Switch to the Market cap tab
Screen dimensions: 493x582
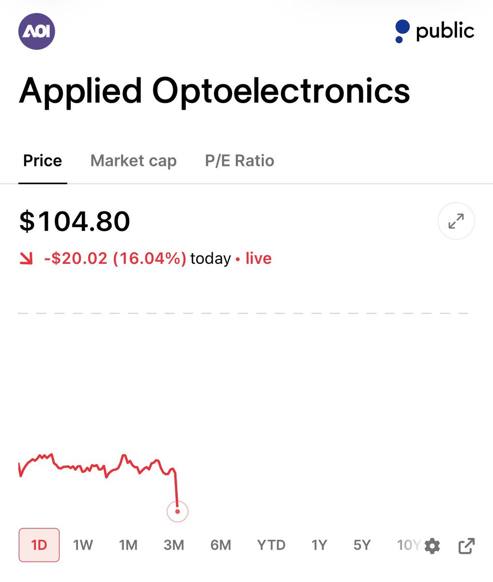tap(134, 161)
